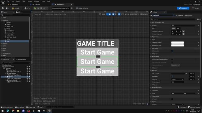The height and width of the screenshot is (113, 202).
Task: Click the widget name field in Details
Action: point(163,15)
